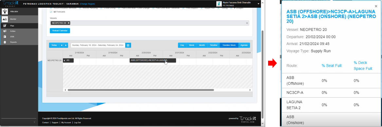
Task: Click the Change Region link
Action: tap(87, 4)
